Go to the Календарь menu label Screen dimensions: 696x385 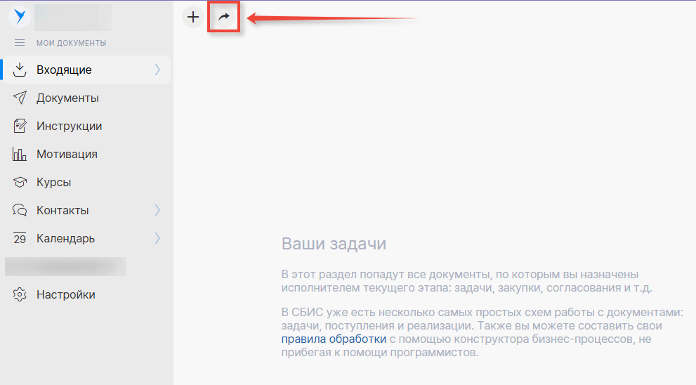(x=65, y=238)
